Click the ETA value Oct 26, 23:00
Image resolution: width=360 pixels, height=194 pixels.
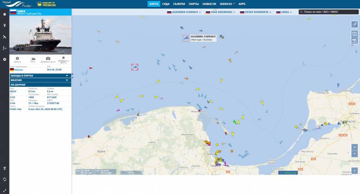[54, 70]
